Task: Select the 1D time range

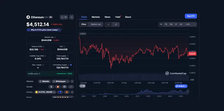Action: tap(161, 24)
